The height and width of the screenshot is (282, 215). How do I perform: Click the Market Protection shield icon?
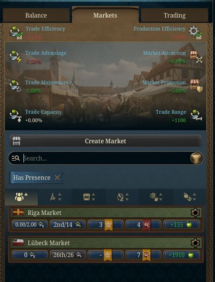coord(196,86)
